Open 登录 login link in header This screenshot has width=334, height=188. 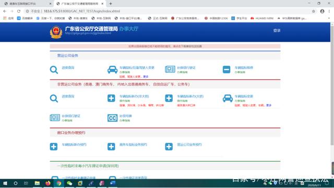coord(277,31)
